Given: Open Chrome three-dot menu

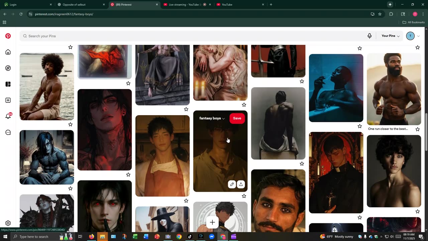Looking at the screenshot, I should coord(423,14).
